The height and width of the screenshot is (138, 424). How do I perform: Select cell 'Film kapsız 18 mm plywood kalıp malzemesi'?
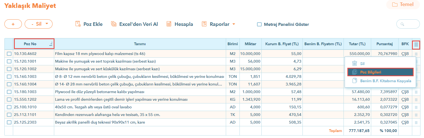140,54
